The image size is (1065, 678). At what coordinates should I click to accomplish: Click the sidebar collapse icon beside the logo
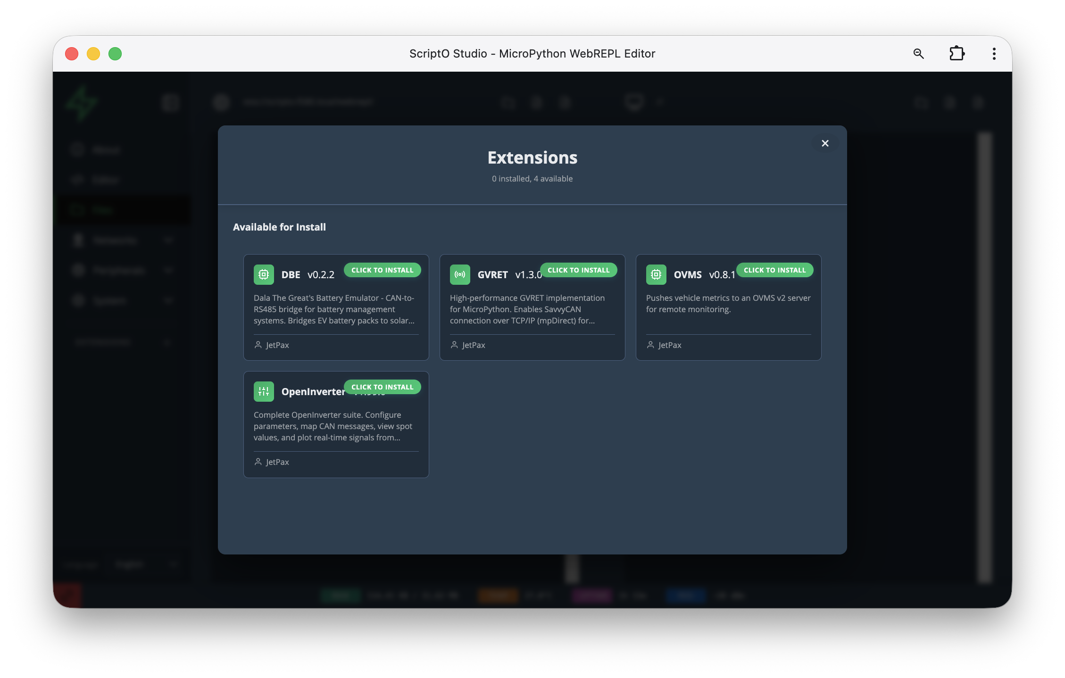pos(170,102)
